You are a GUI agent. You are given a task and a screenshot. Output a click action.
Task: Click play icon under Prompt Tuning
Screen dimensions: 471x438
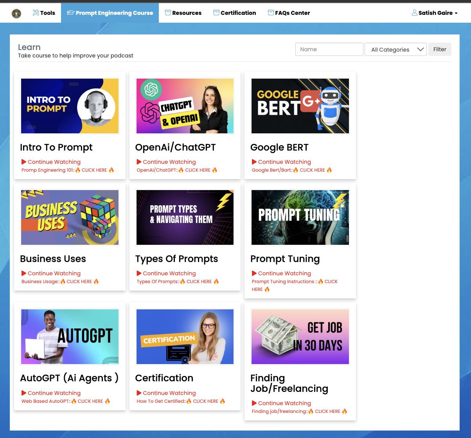coord(254,273)
